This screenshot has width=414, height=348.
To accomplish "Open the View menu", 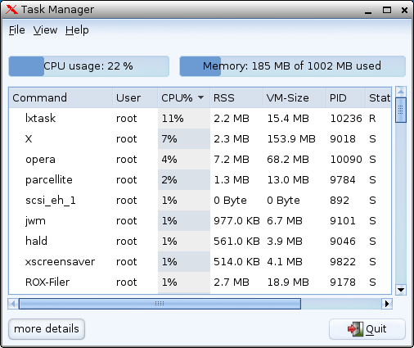I will (45, 30).
